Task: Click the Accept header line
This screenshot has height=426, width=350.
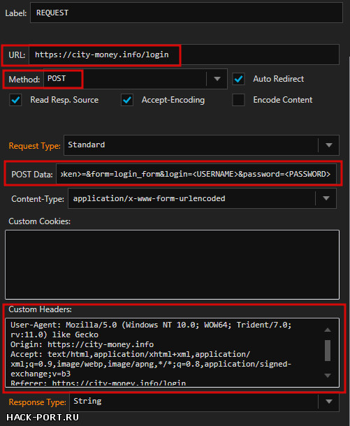Action: [x=151, y=364]
